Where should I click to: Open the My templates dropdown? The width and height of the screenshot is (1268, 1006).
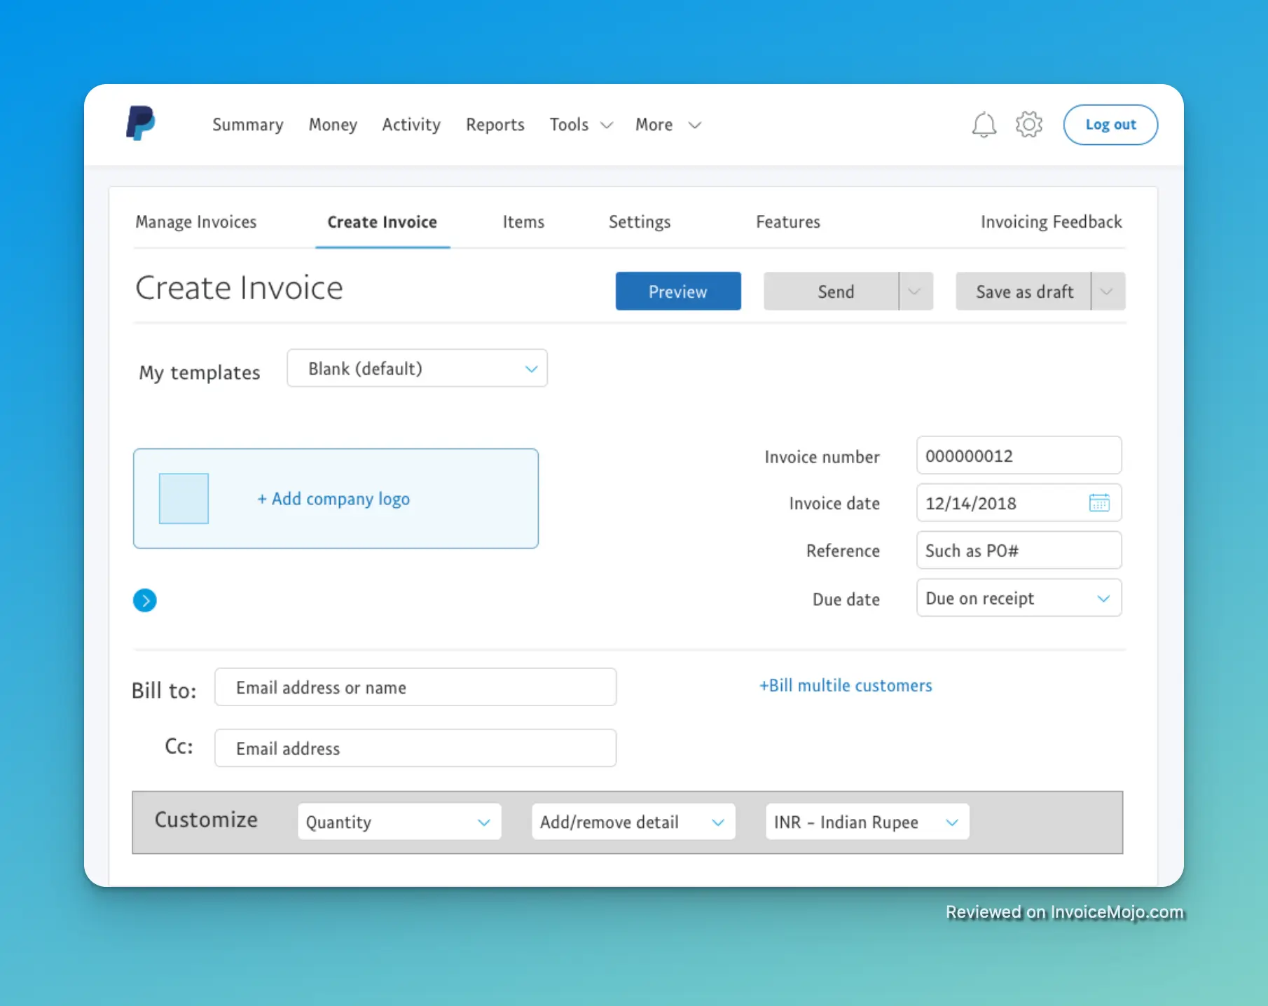coord(416,368)
